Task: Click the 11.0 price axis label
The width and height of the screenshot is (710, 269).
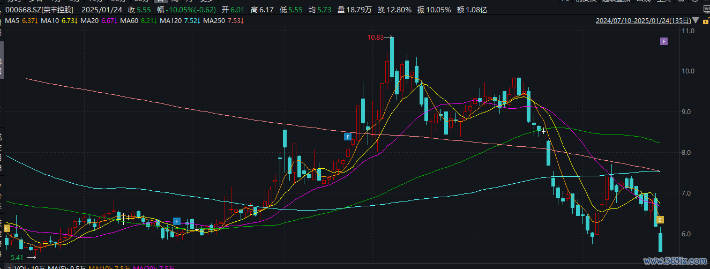Action: (687, 31)
